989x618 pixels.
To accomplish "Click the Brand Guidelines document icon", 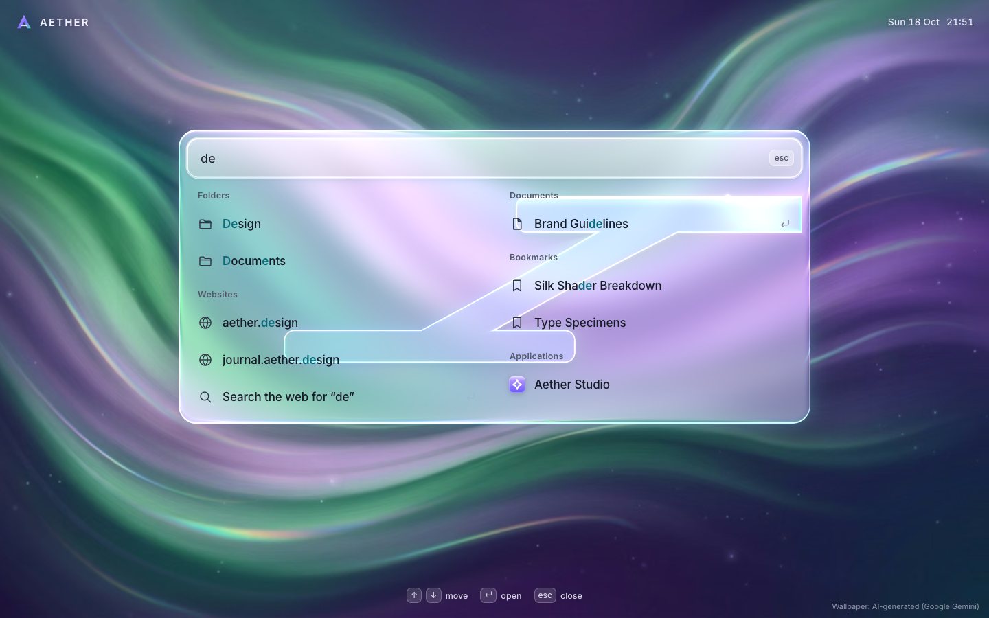I will 517,224.
